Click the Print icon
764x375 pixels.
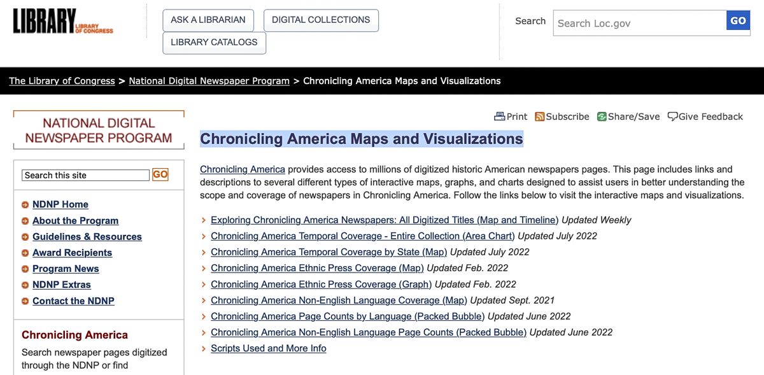[499, 117]
